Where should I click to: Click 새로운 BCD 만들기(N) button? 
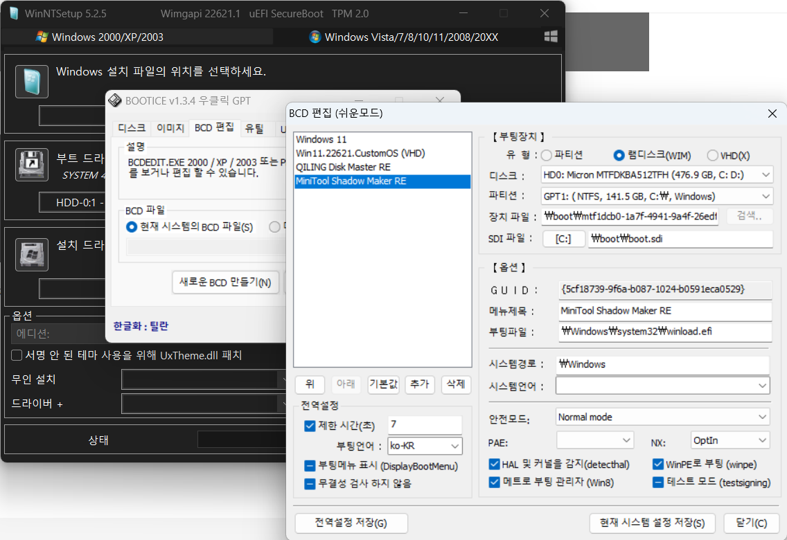pos(225,282)
